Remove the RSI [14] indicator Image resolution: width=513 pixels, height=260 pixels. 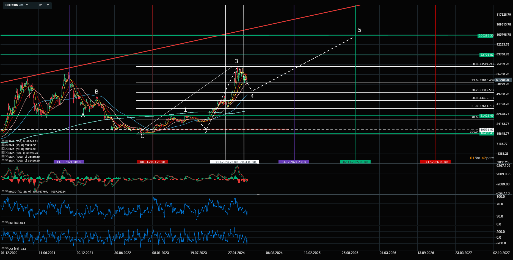[6, 222]
